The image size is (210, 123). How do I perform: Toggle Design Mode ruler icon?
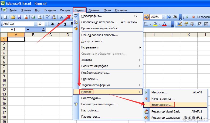(179, 24)
